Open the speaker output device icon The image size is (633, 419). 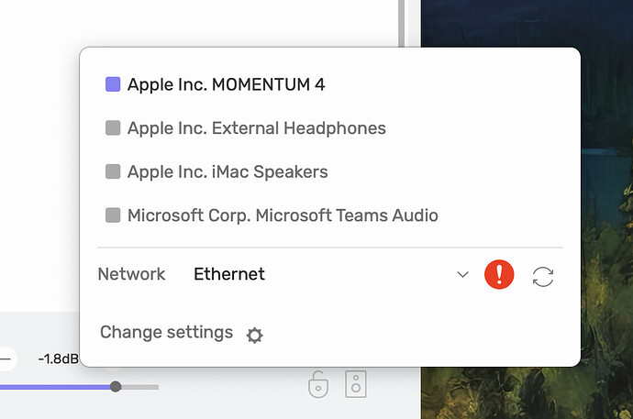(356, 384)
